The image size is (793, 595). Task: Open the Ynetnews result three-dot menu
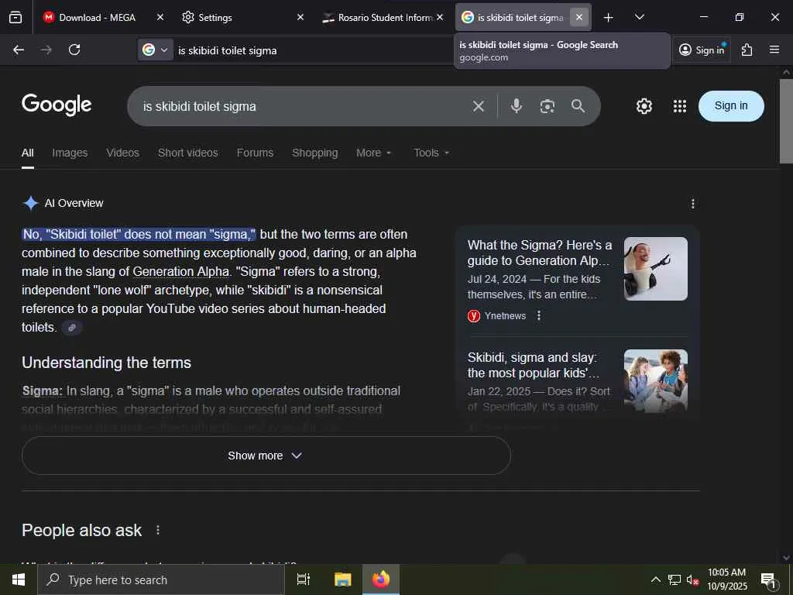point(539,316)
